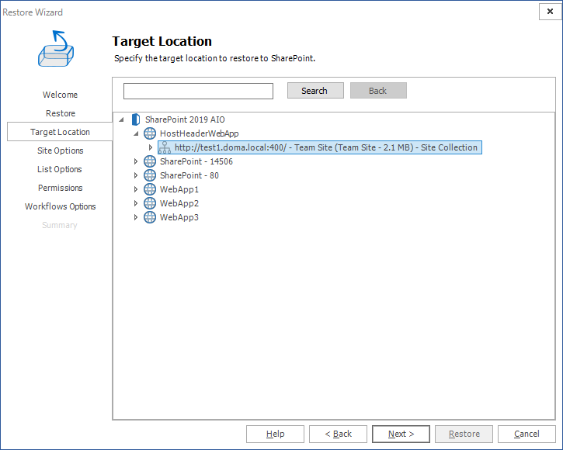The width and height of the screenshot is (563, 450).
Task: Click the SharePoint 2019 AIO farm icon
Action: tap(135, 119)
